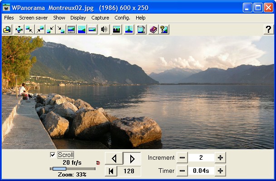Image resolution: width=276 pixels, height=181 pixels.
Task: Open the Screen saver menu
Action: (34, 18)
